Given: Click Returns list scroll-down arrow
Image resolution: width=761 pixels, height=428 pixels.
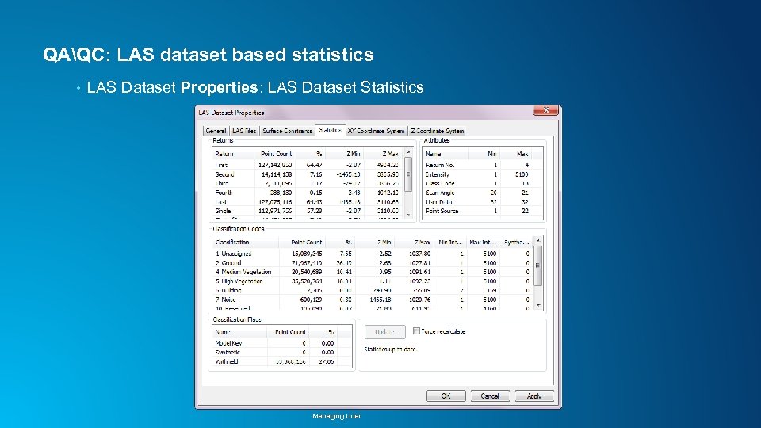Looking at the screenshot, I should point(408,215).
